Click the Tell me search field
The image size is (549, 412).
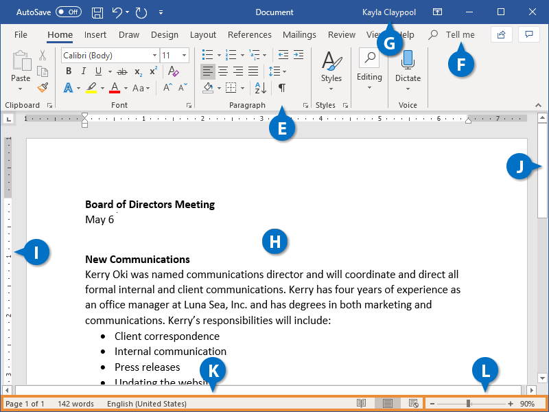pos(459,34)
